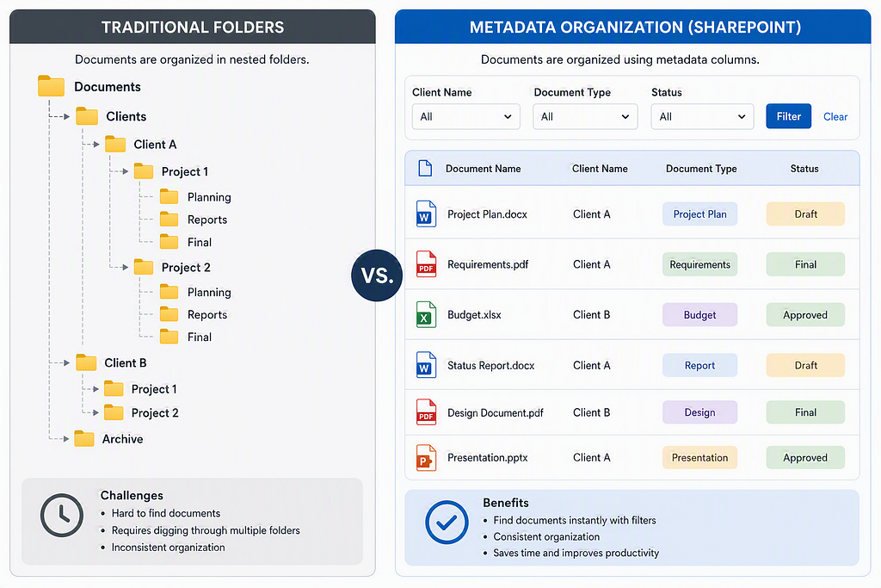Screen dimensions: 881x588
Task: Expand the Clients tree arrow
Action: 67,116
